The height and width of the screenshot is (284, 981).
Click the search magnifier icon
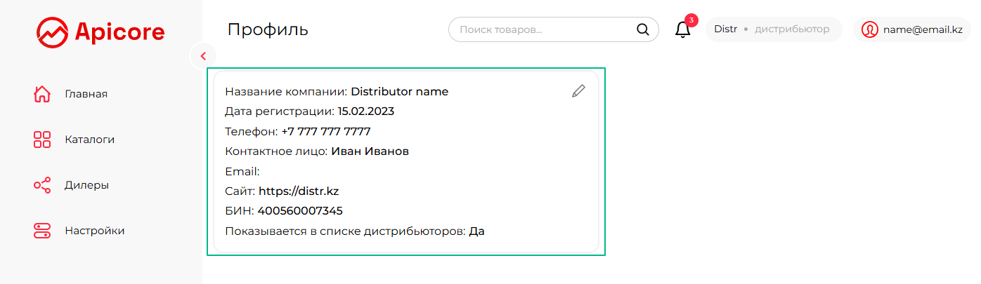click(x=642, y=29)
